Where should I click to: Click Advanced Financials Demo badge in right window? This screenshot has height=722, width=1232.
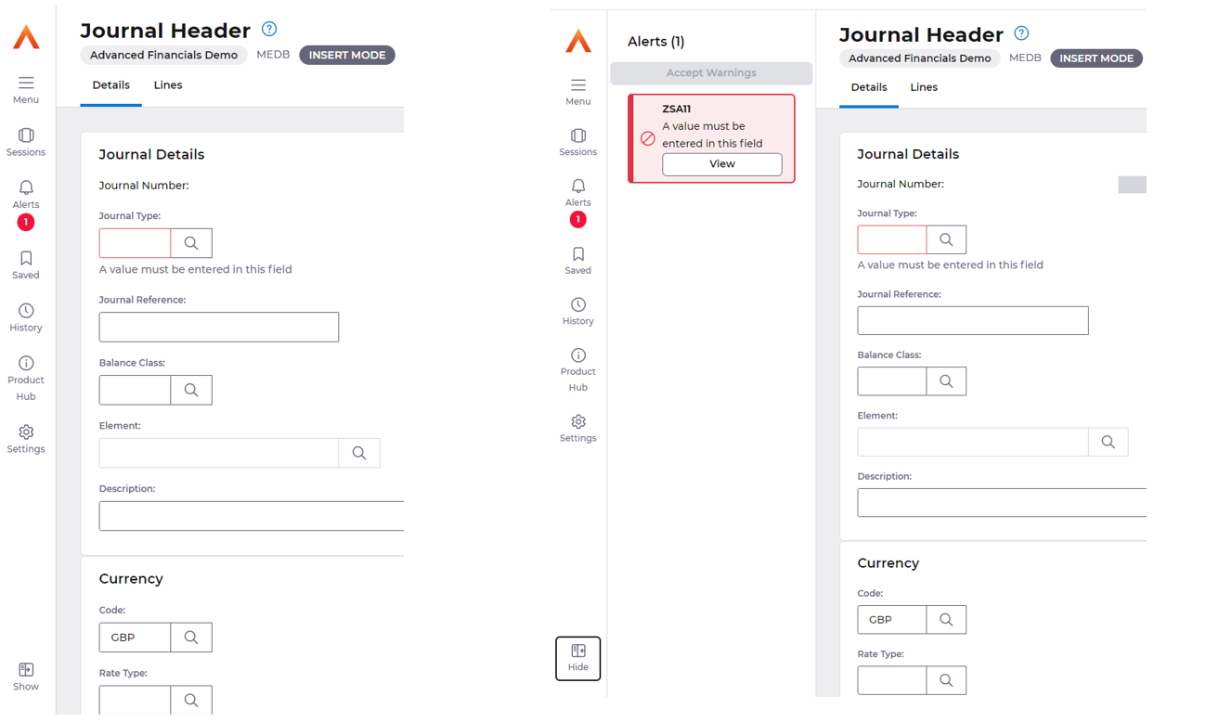[920, 58]
